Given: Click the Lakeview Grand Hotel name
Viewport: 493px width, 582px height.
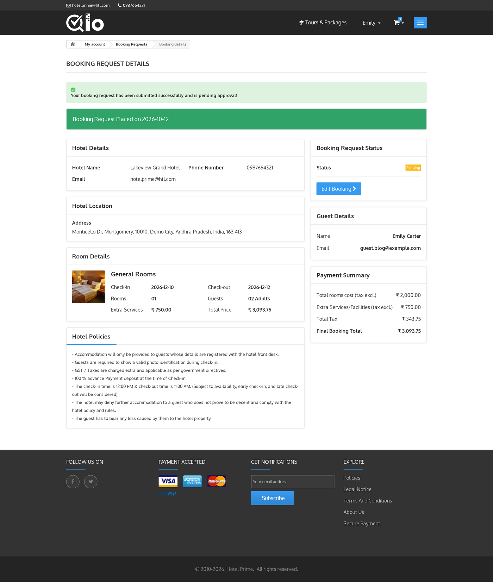Looking at the screenshot, I should [155, 168].
